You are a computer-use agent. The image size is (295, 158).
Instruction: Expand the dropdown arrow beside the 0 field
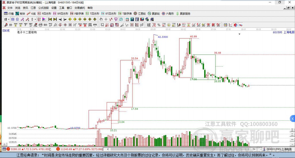pyautogui.click(x=35, y=19)
